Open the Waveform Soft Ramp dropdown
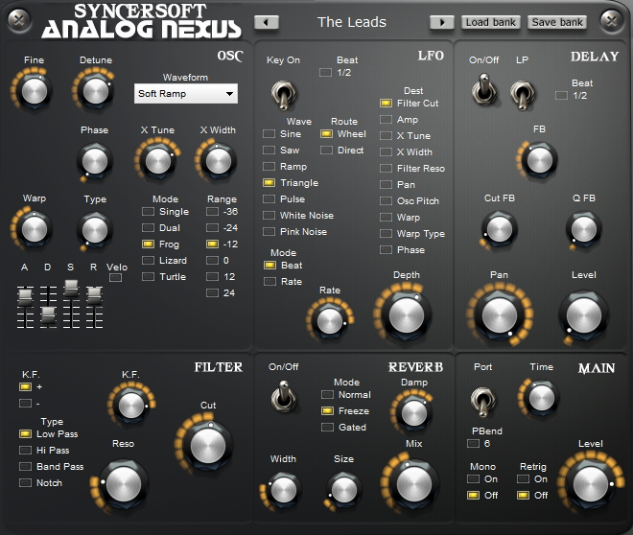Image resolution: width=633 pixels, height=535 pixels. 186,94
